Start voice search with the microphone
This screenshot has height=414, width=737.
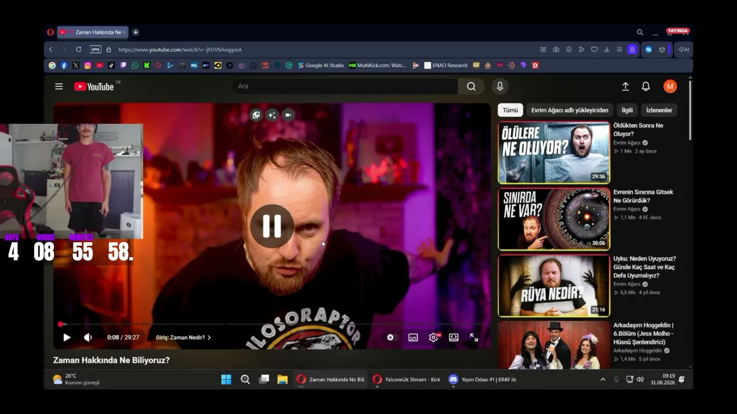click(500, 86)
